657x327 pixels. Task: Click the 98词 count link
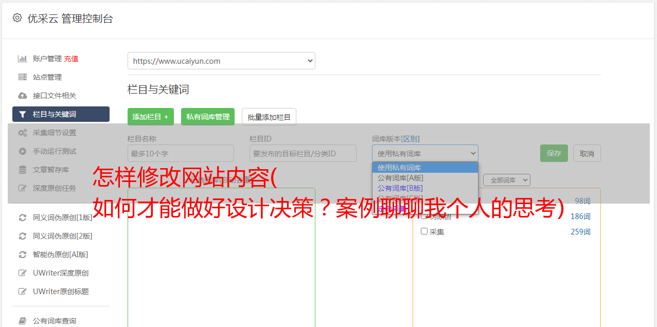582,201
